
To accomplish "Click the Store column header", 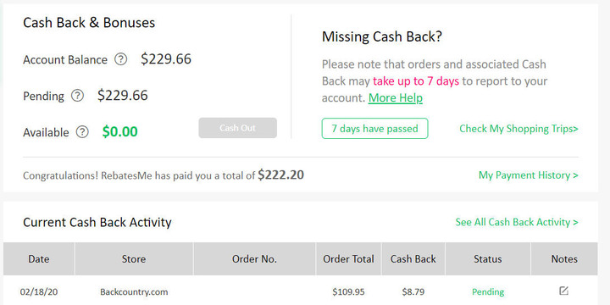I will (134, 259).
